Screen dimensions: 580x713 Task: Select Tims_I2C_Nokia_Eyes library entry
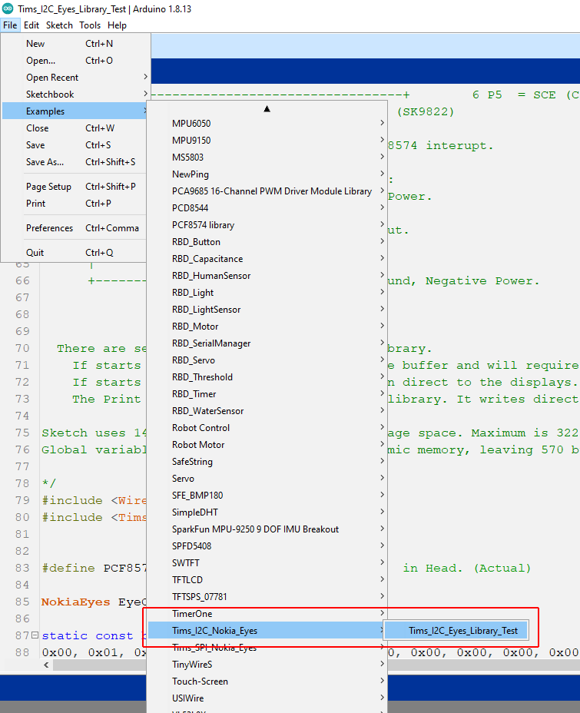tap(267, 631)
